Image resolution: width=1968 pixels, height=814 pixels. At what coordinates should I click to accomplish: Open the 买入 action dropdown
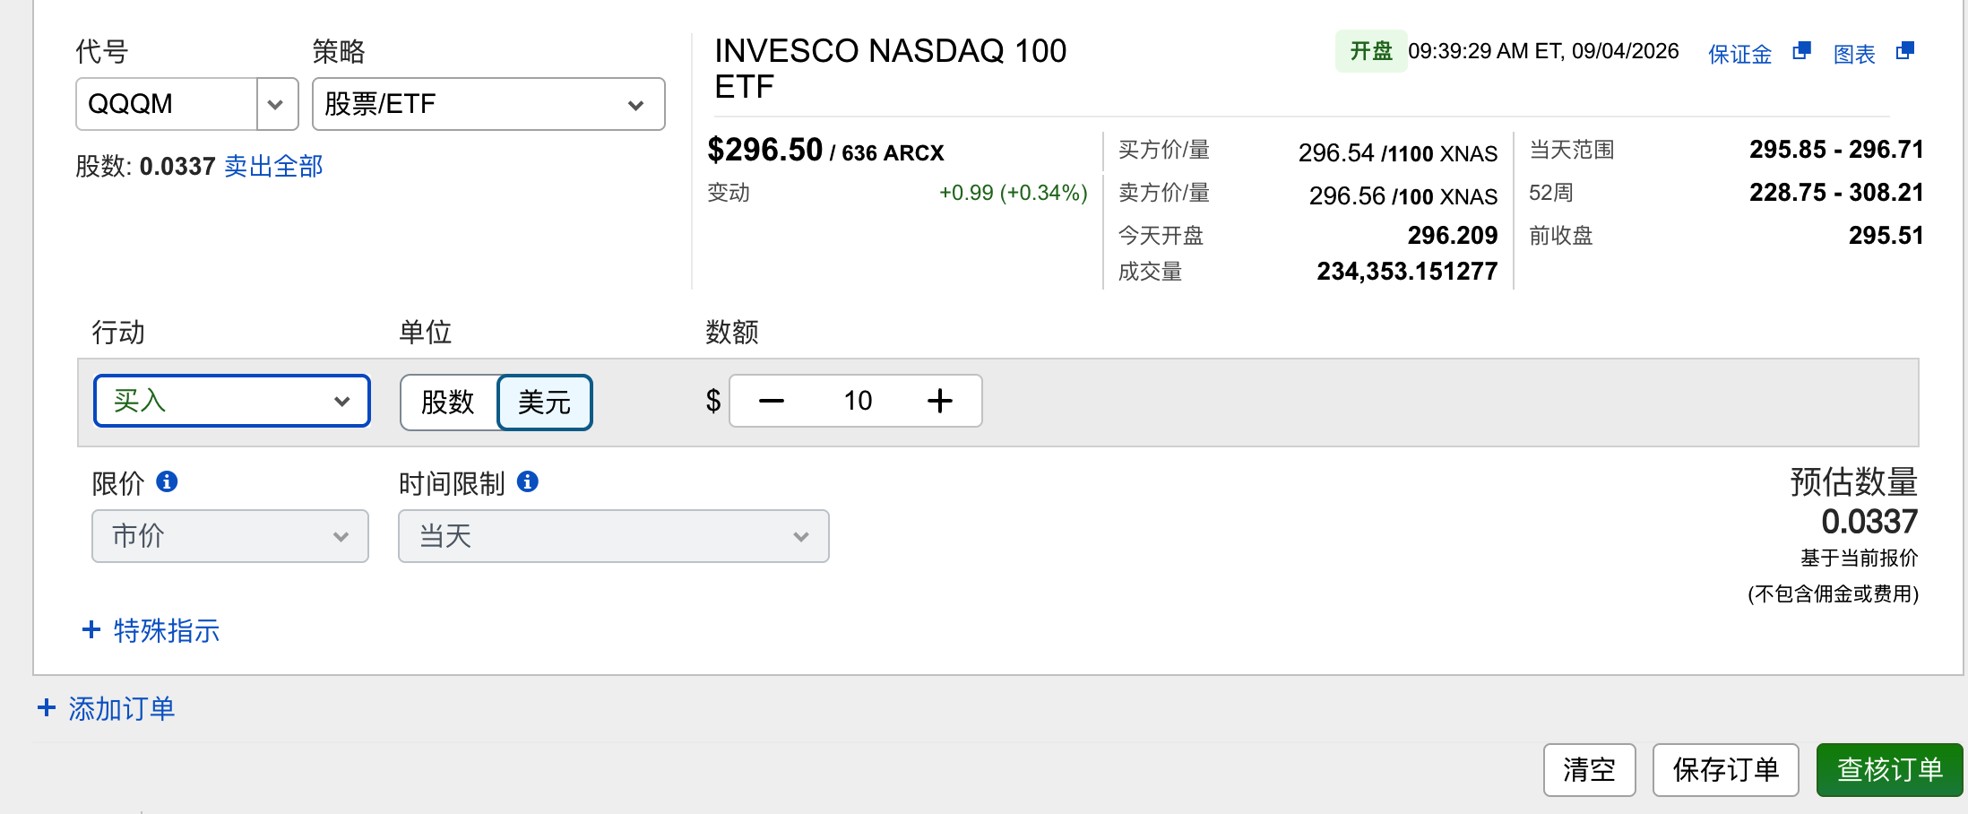point(232,401)
